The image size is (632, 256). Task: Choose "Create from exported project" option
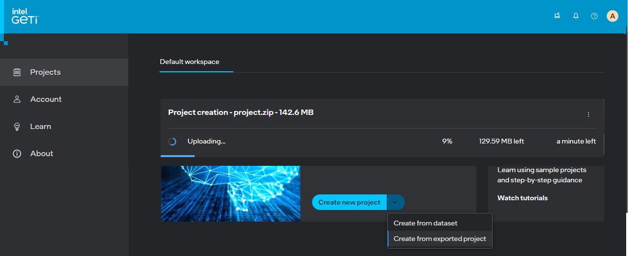(440, 239)
